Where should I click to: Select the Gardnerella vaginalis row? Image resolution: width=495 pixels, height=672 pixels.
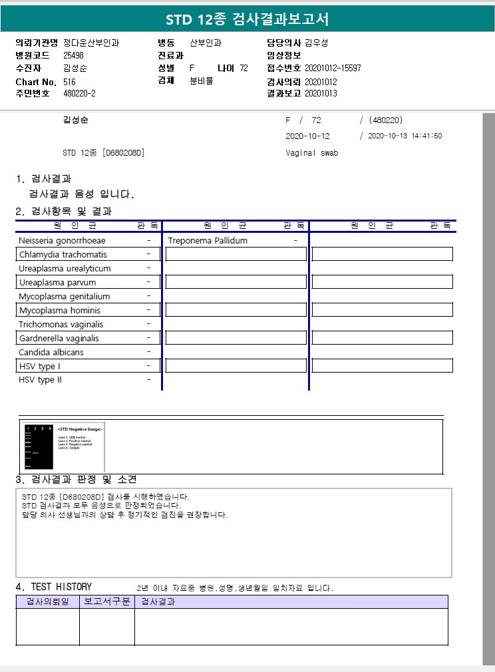point(88,338)
